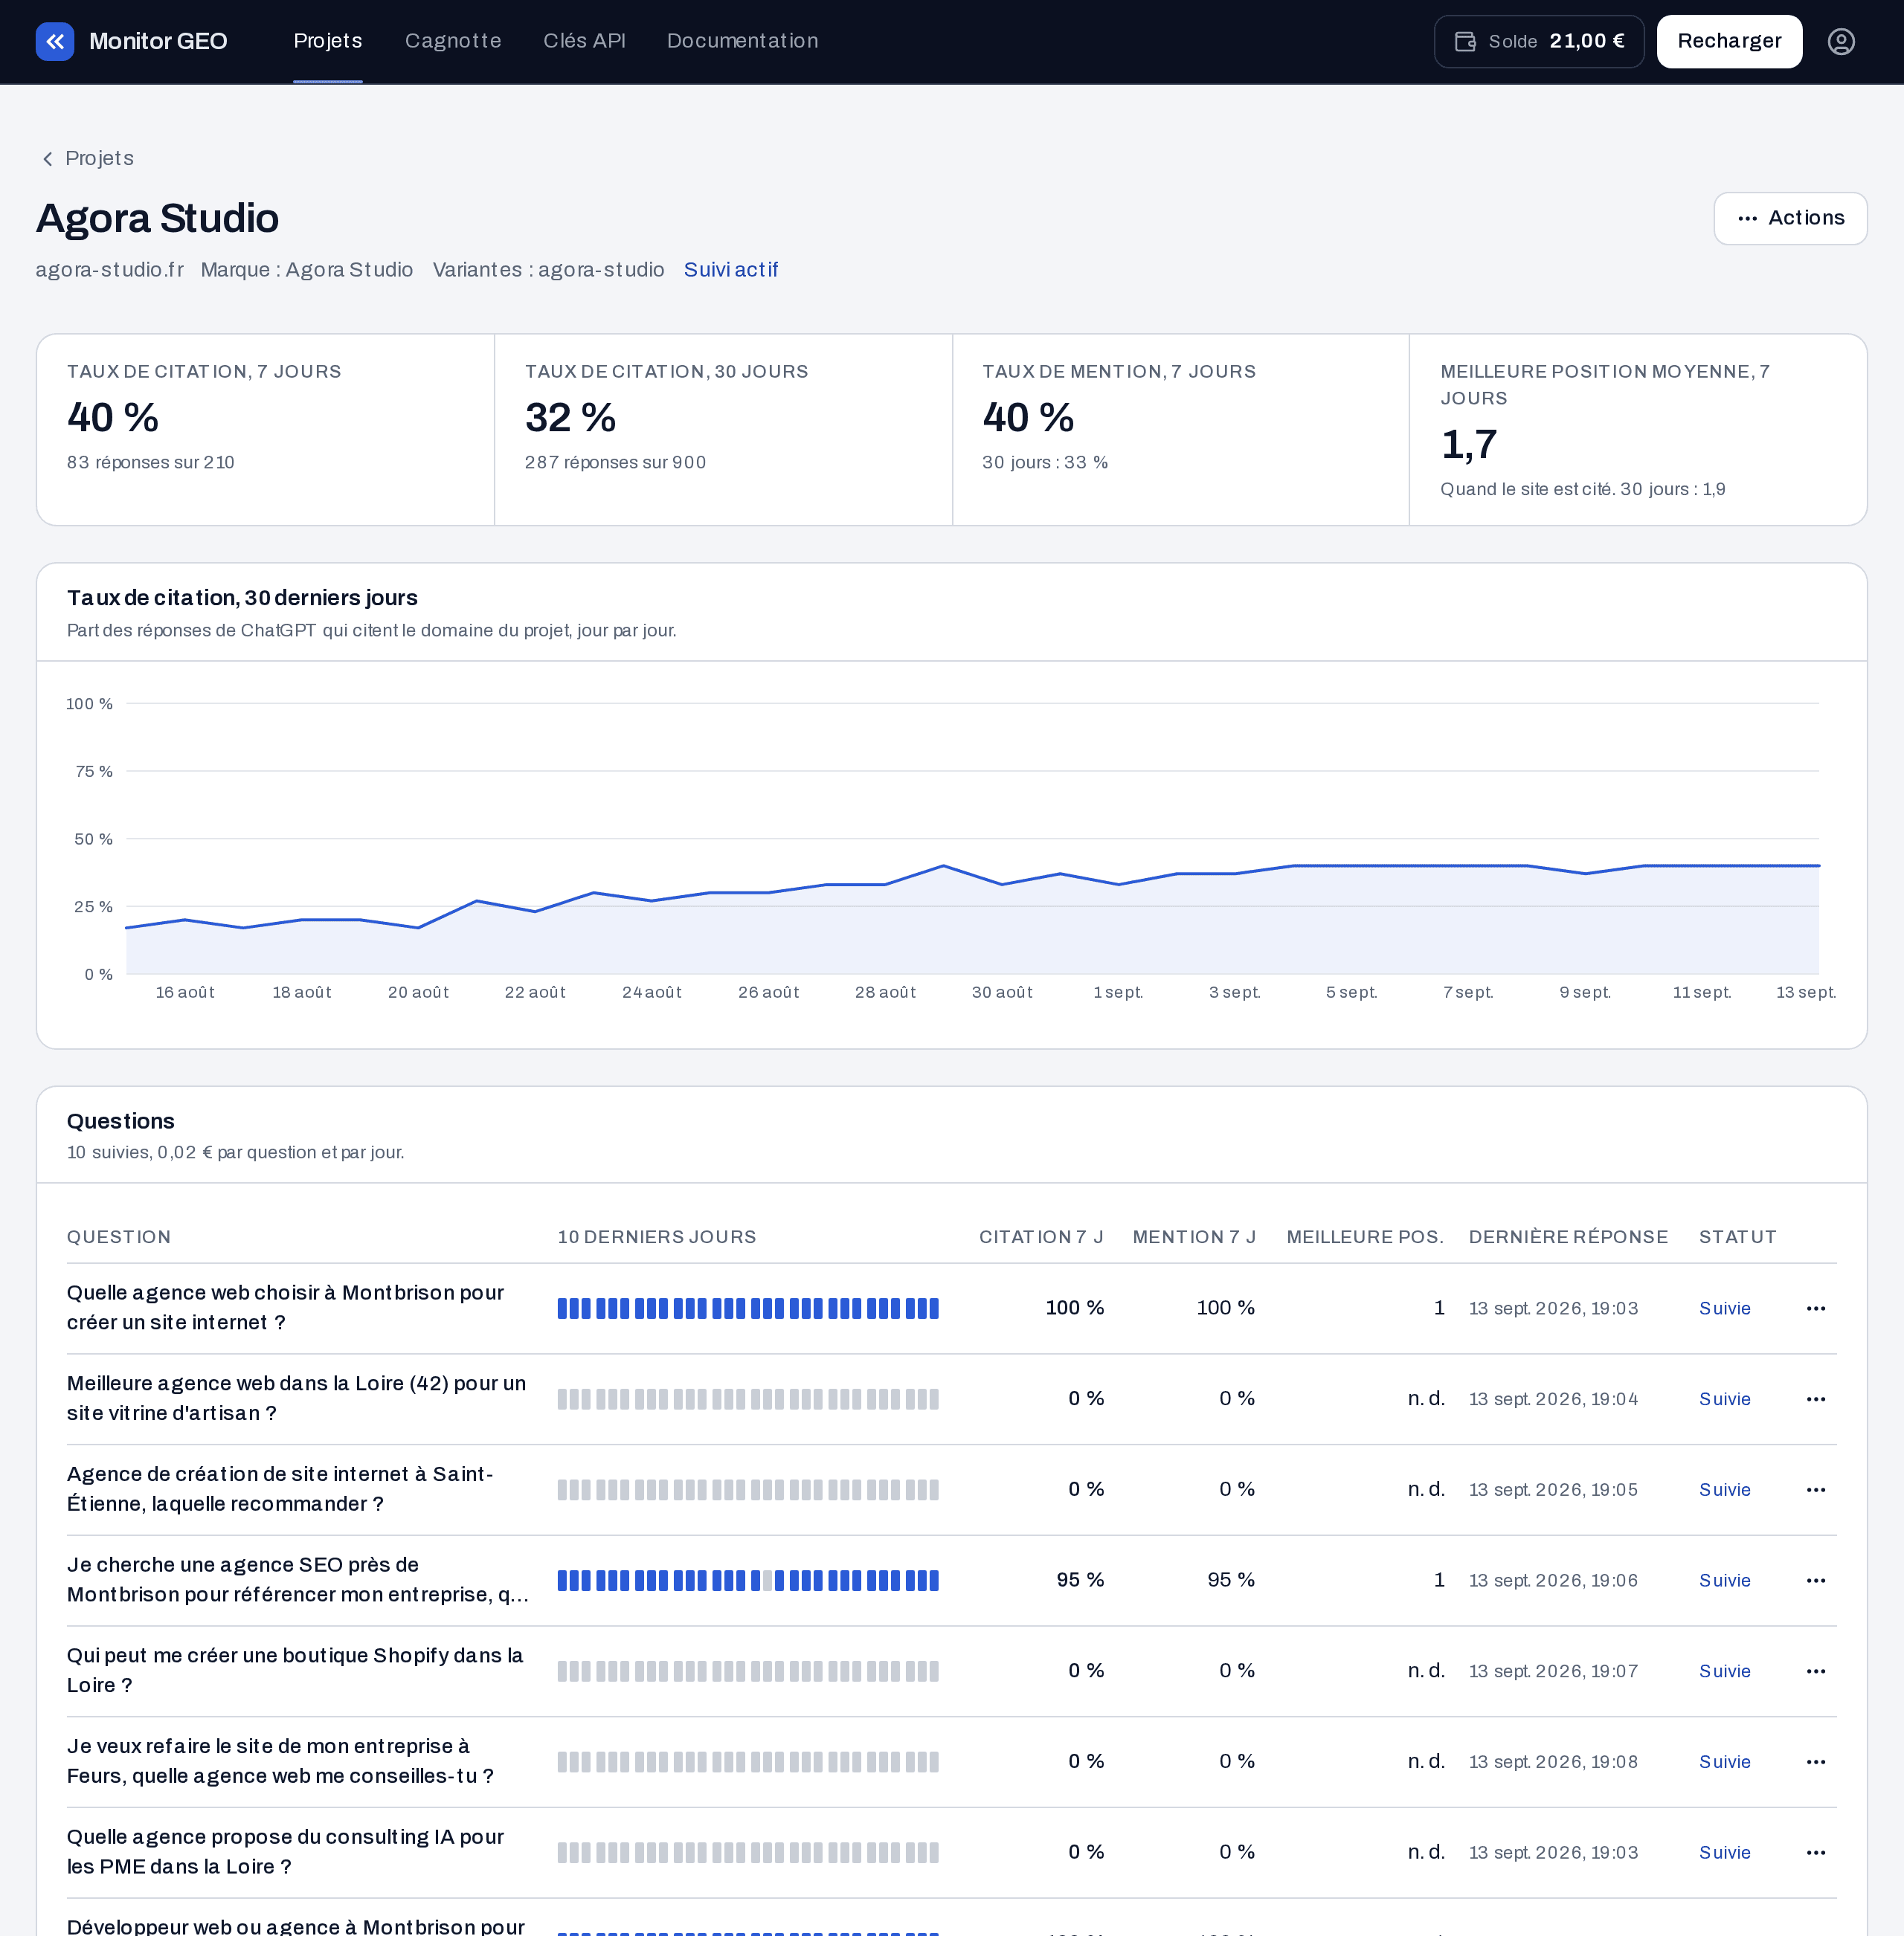Click Suivie status for Montbrison site internet row
The width and height of the screenshot is (1904, 1936).
[1724, 1307]
